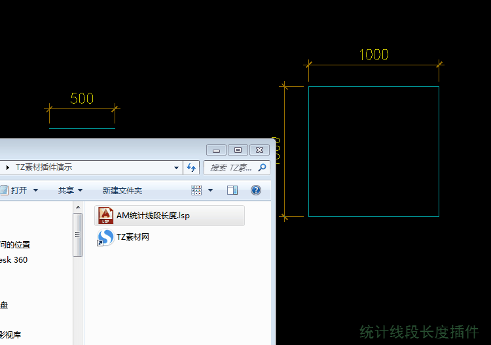Minimize the Explorer window

coord(217,150)
